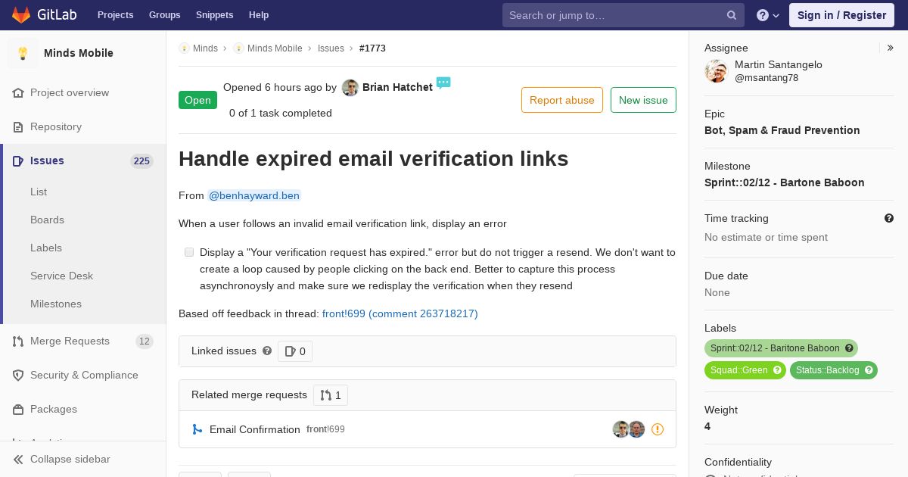Click the Email Confirmation merge request icon
908x477 pixels.
(x=197, y=429)
